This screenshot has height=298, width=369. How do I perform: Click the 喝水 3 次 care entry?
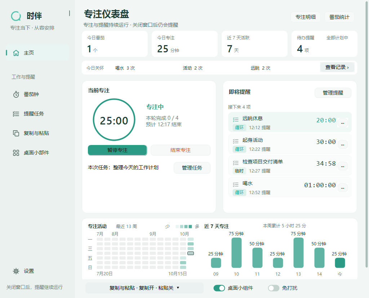(125, 68)
